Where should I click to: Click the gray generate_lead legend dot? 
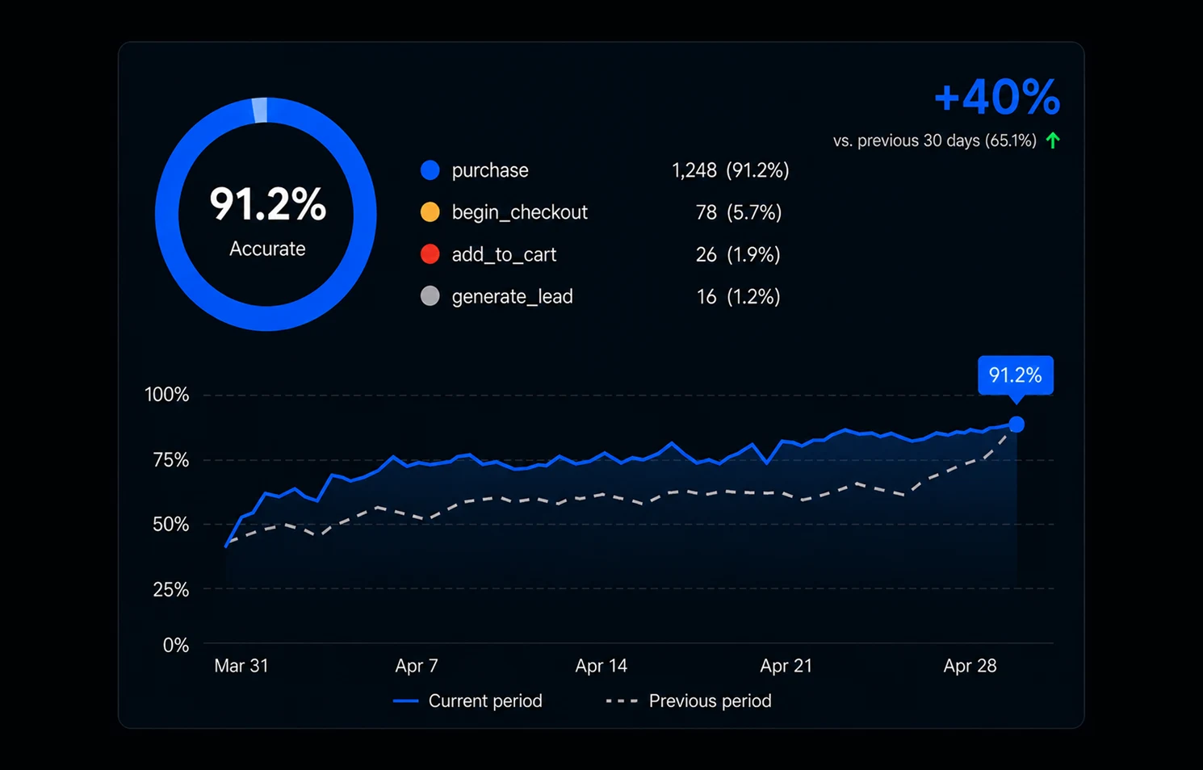point(430,296)
